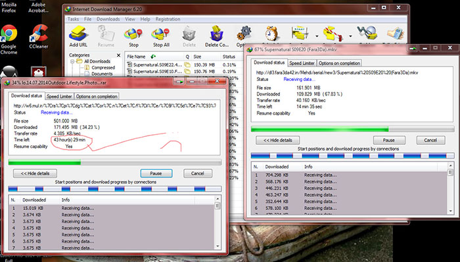This screenshot has height=262, width=460.
Task: Switch to Speed Limiter tab in rar dialog
Action: (59, 96)
